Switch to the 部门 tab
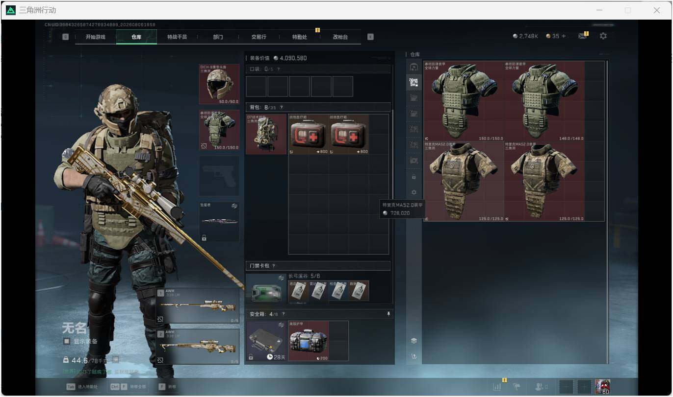The image size is (673, 397). point(218,37)
